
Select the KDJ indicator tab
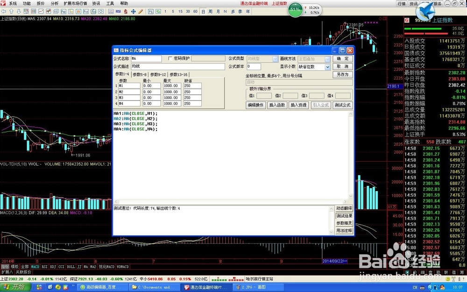coord(53,267)
